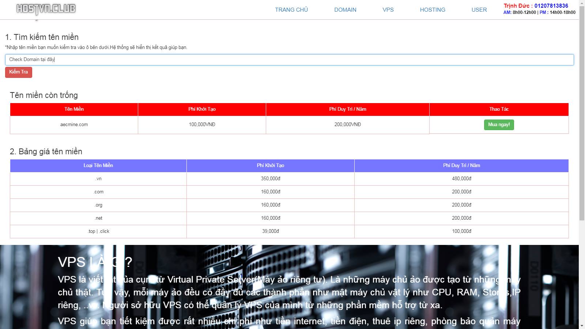
Task: Click the red Thao Tác column header
Action: pos(499,109)
